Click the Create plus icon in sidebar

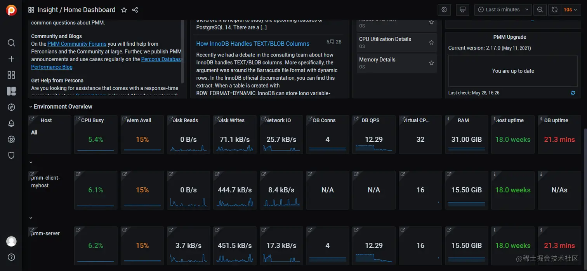pyautogui.click(x=11, y=59)
